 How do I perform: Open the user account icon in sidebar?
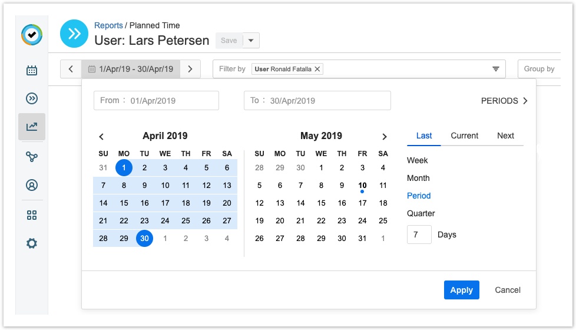[x=32, y=185]
